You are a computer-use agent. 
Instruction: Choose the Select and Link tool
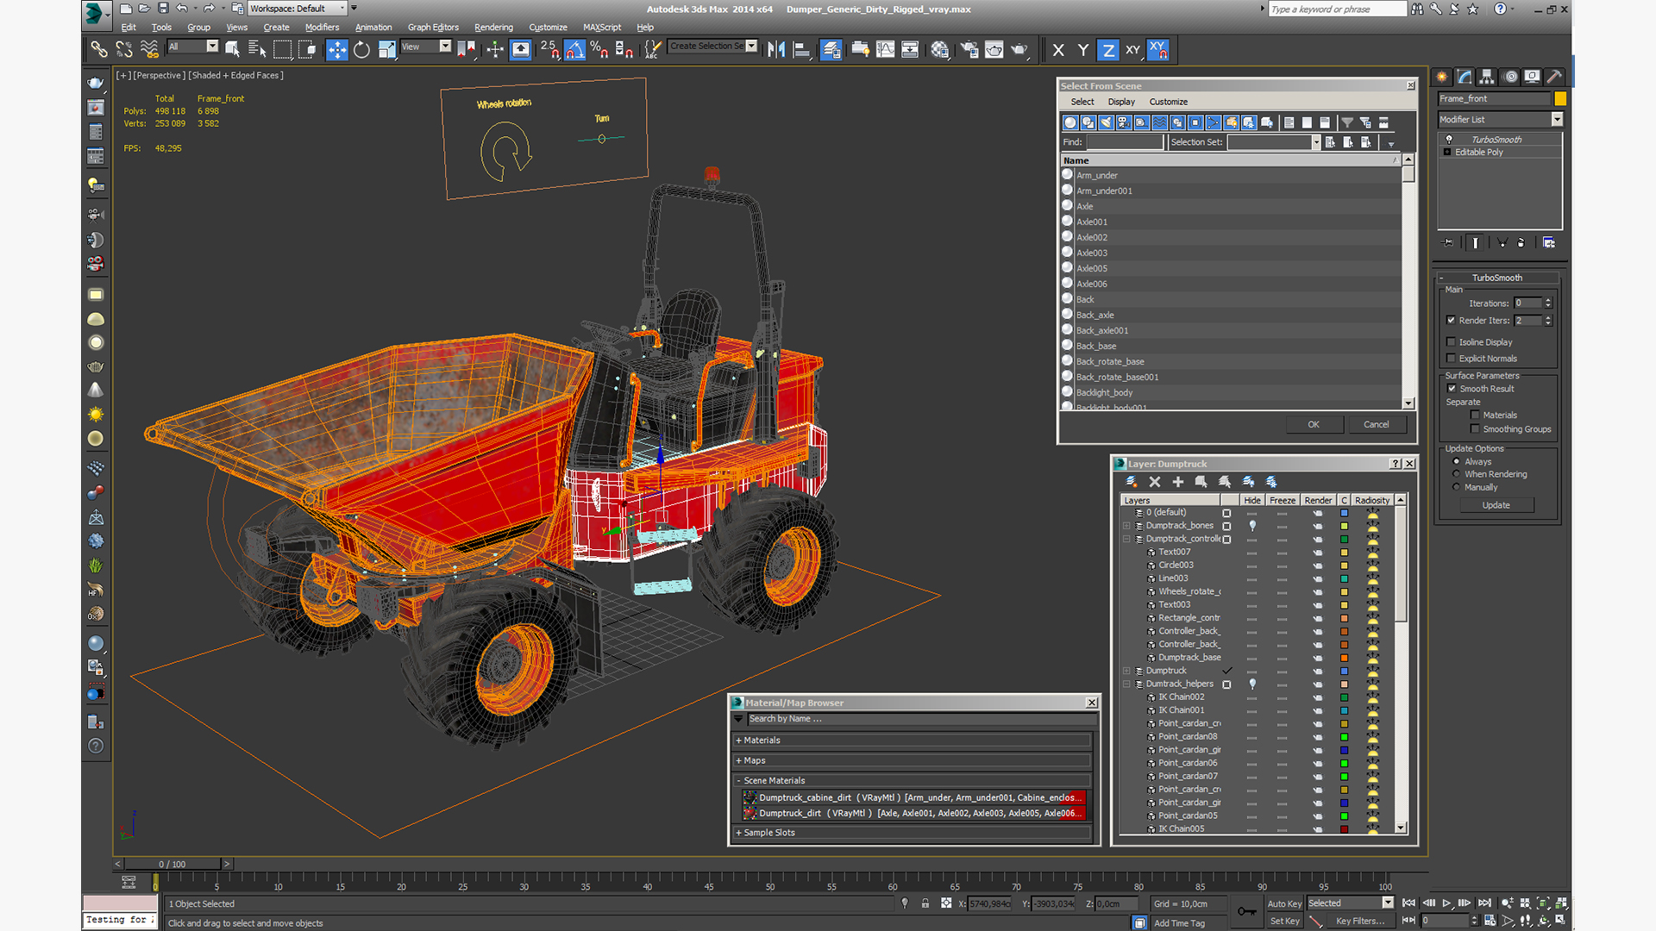pyautogui.click(x=99, y=50)
